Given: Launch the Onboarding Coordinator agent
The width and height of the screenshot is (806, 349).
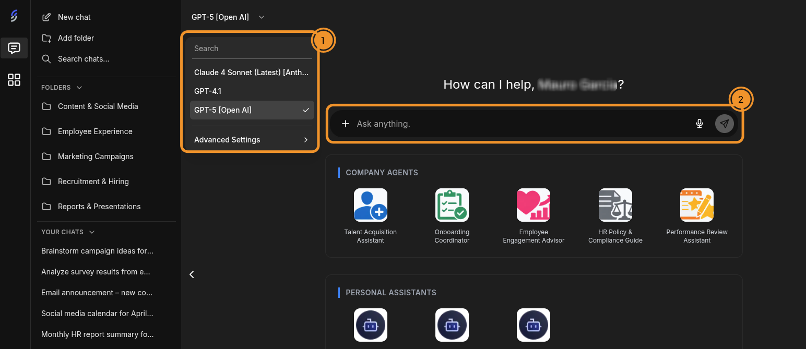Looking at the screenshot, I should [452, 205].
